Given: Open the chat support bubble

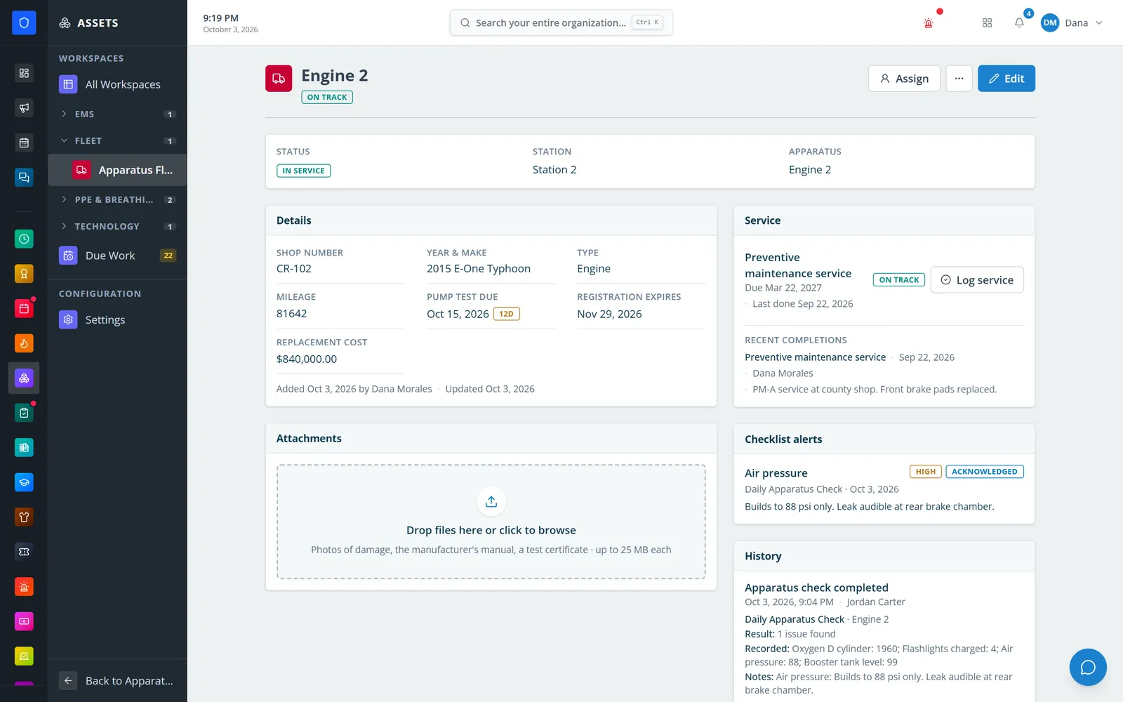Looking at the screenshot, I should coord(1088,667).
